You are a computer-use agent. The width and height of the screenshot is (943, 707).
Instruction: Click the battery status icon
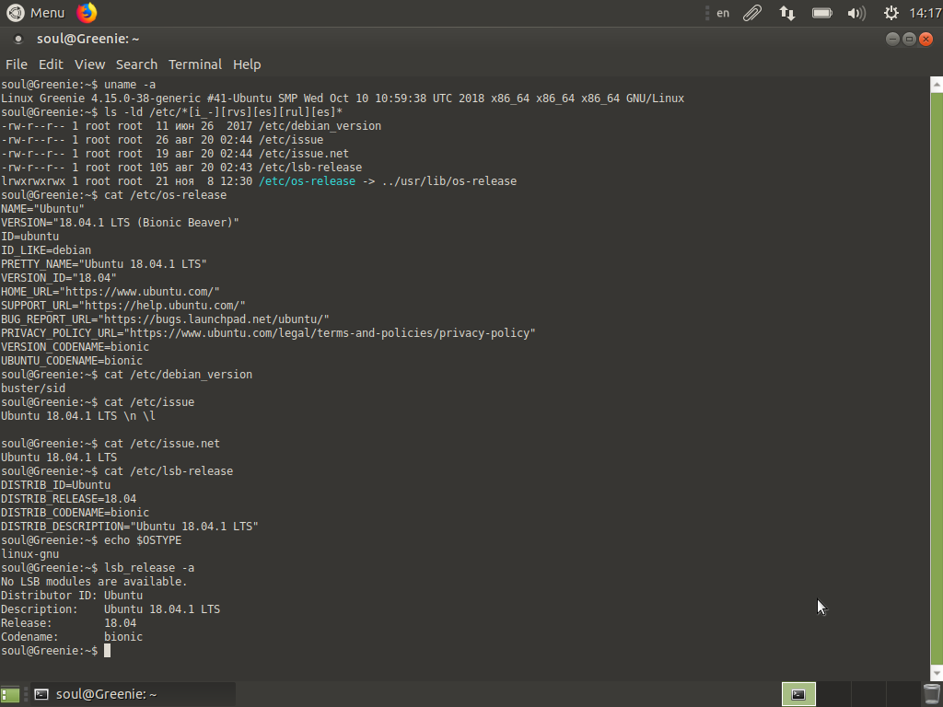(822, 13)
